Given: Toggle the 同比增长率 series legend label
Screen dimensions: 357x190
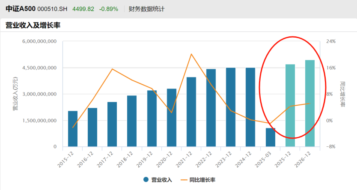Looking at the screenshot, I should point(202,180).
